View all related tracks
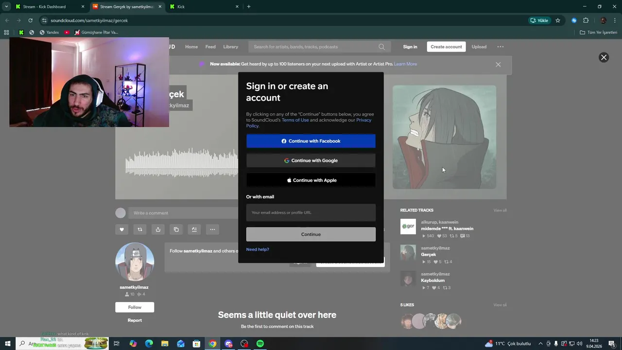The width and height of the screenshot is (622, 350). click(500, 210)
